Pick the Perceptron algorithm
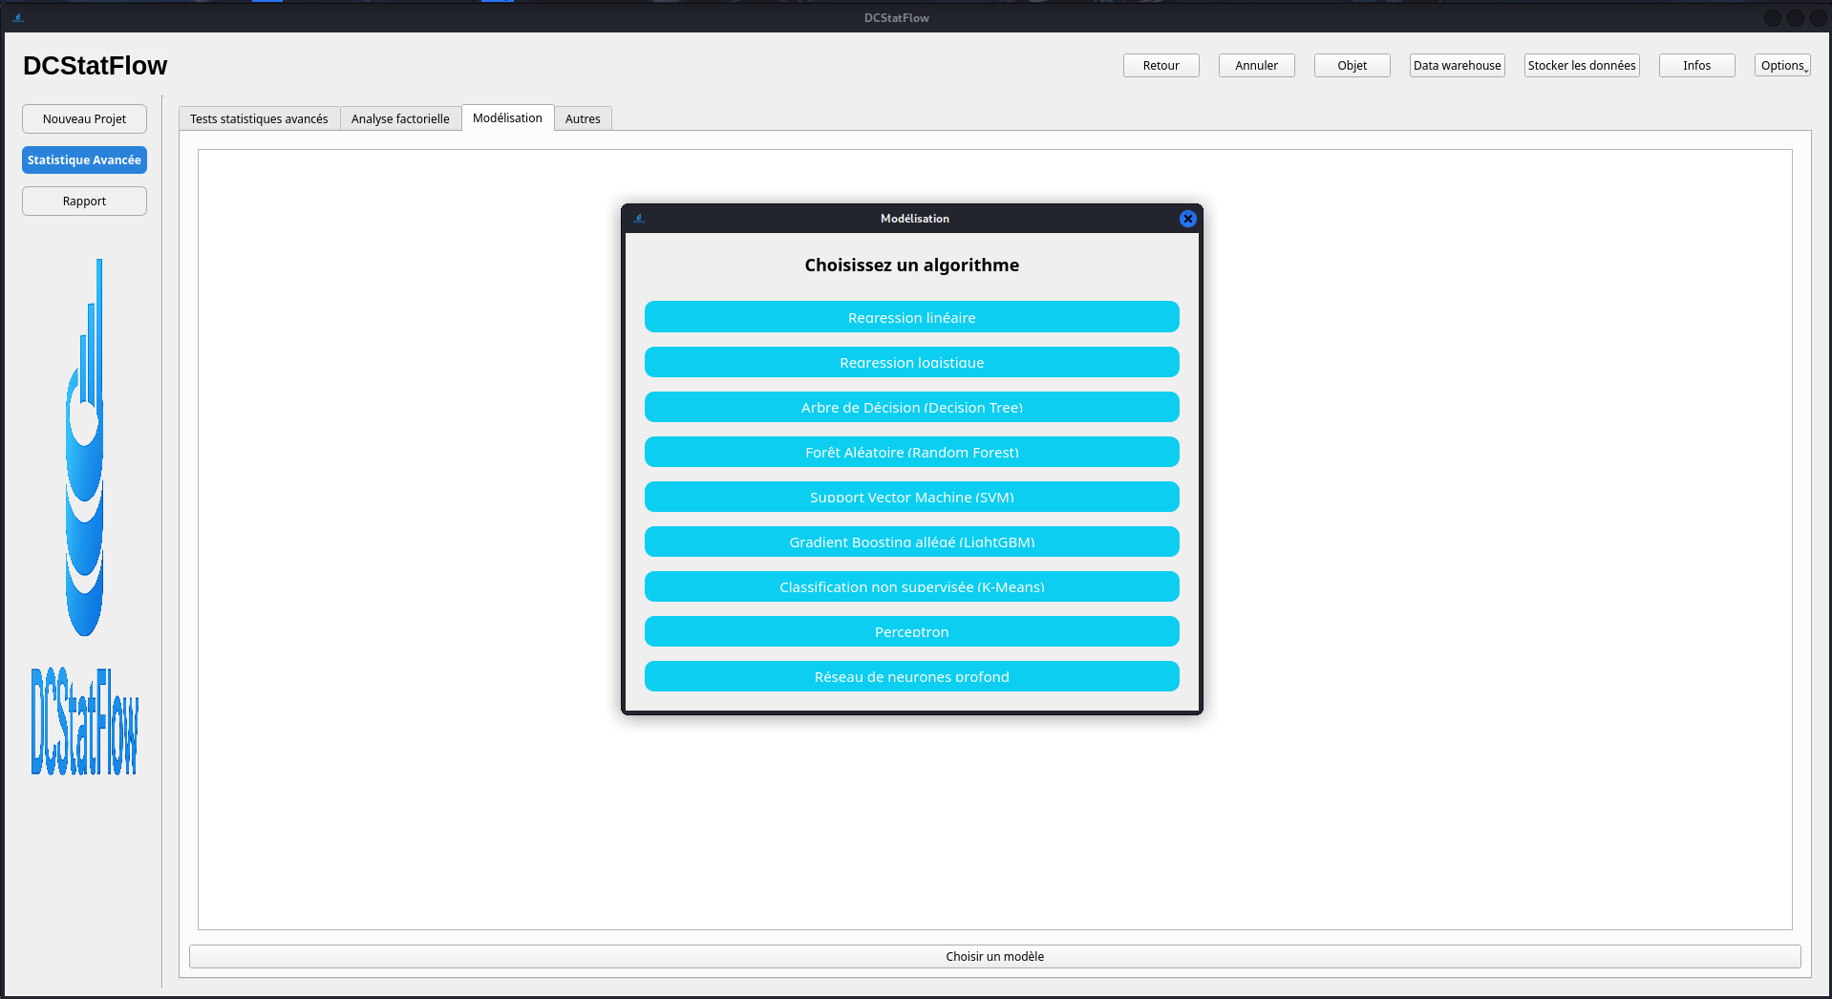Image resolution: width=1832 pixels, height=999 pixels. click(911, 631)
